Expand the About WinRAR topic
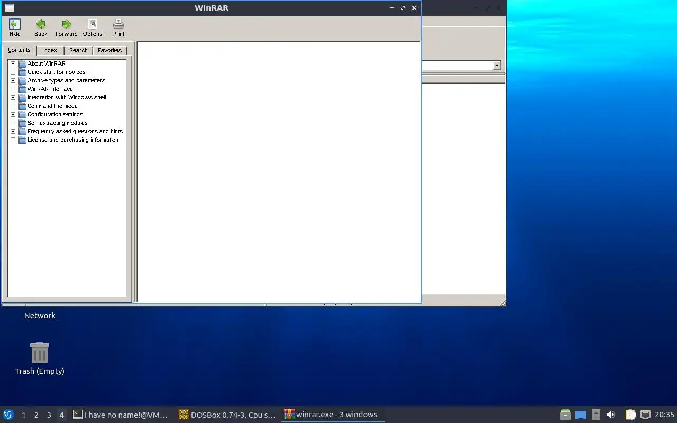The image size is (677, 423). click(x=13, y=63)
